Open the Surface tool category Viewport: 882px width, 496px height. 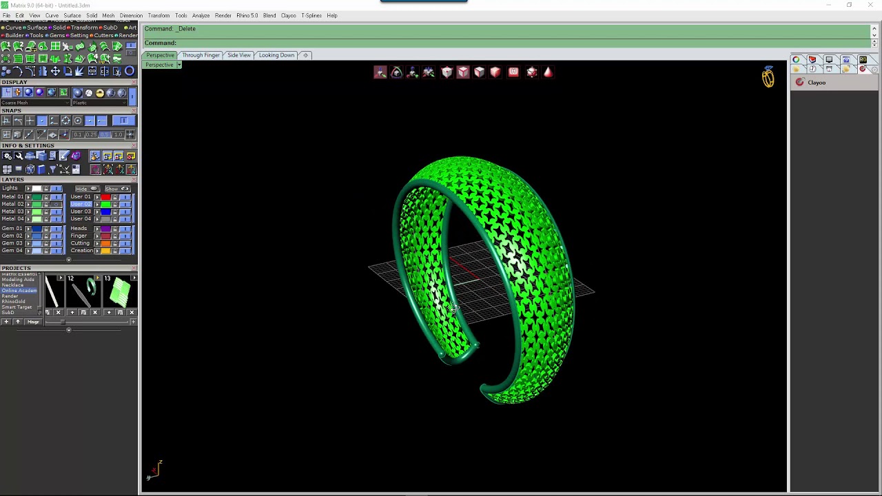pyautogui.click(x=37, y=28)
